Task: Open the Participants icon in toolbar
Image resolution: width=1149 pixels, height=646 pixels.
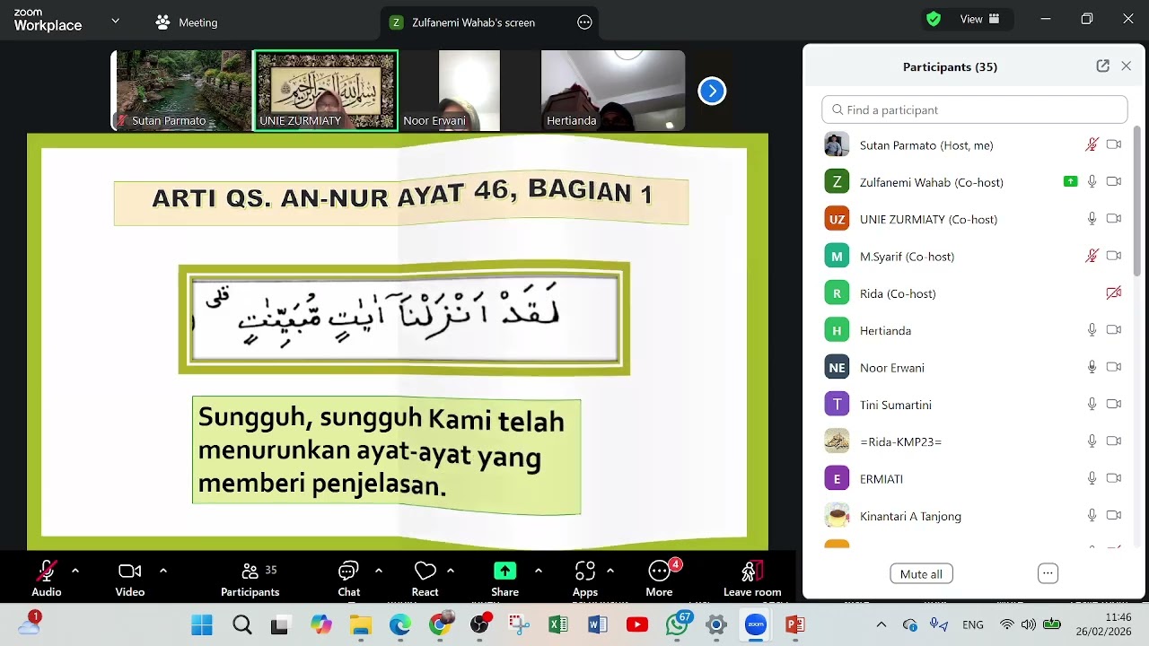Action: click(x=250, y=572)
